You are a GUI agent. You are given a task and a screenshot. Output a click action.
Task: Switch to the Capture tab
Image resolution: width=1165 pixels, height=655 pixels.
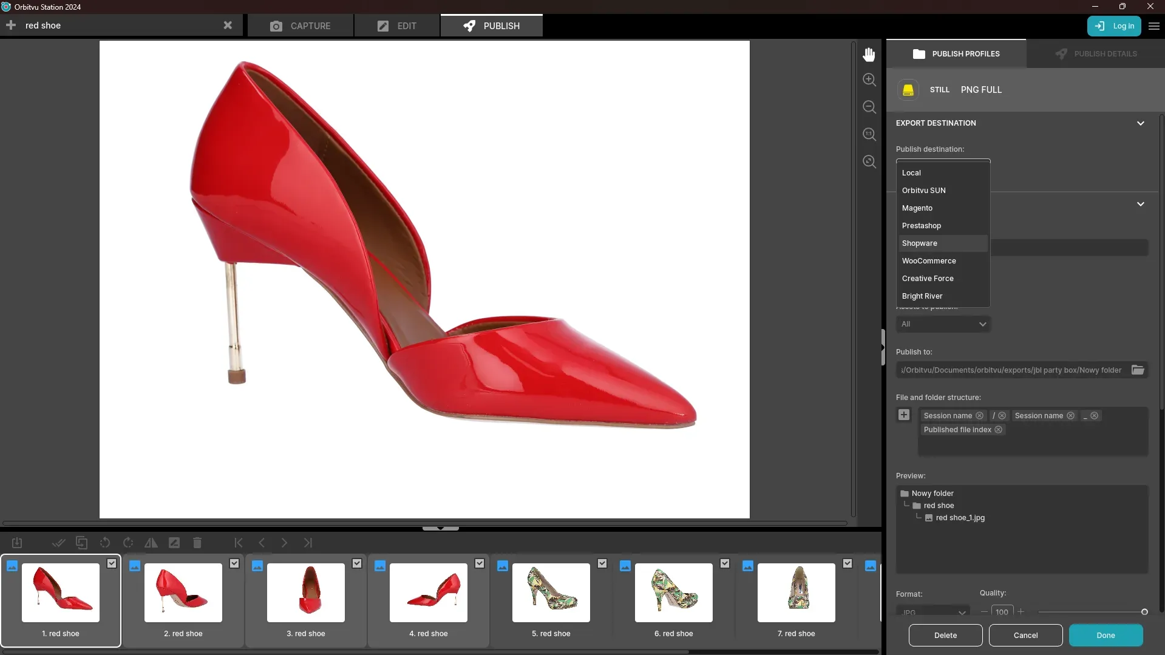[x=300, y=25]
